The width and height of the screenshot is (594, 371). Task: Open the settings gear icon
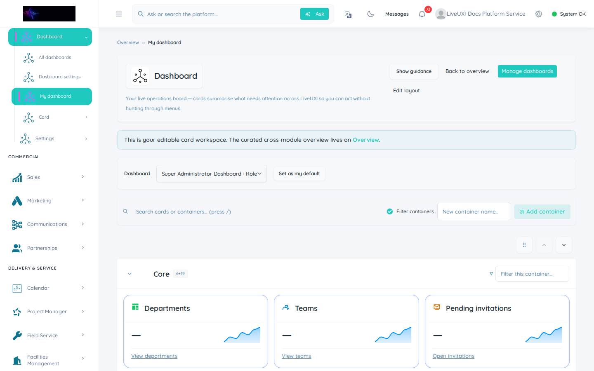tap(539, 14)
